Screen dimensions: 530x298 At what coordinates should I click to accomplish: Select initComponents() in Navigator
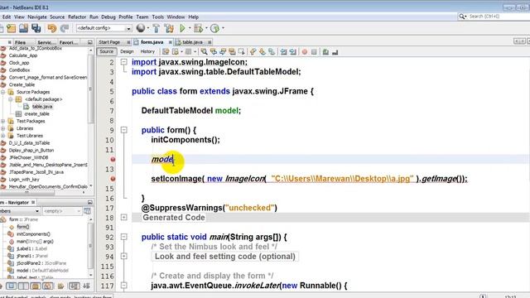tap(33, 234)
